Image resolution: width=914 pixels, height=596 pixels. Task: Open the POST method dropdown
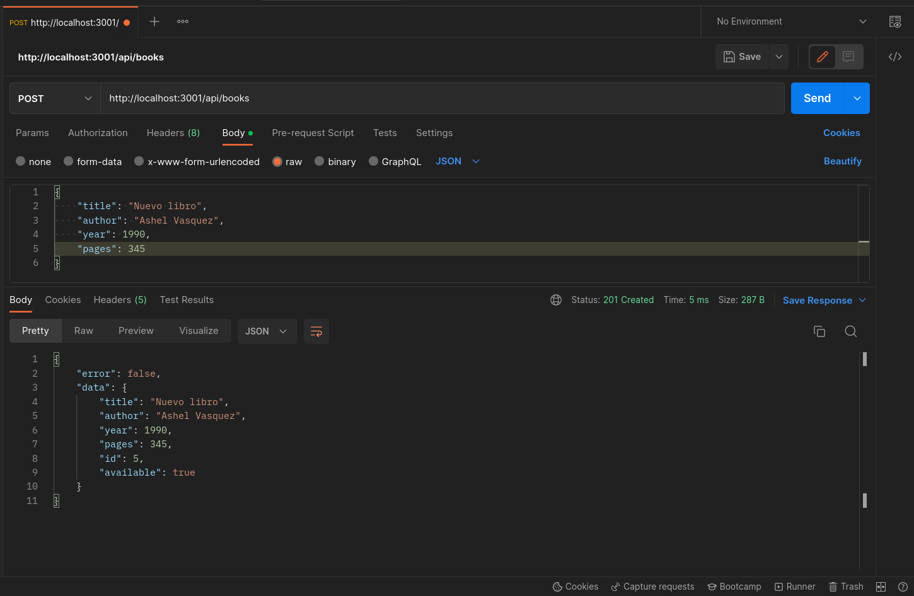pyautogui.click(x=55, y=98)
